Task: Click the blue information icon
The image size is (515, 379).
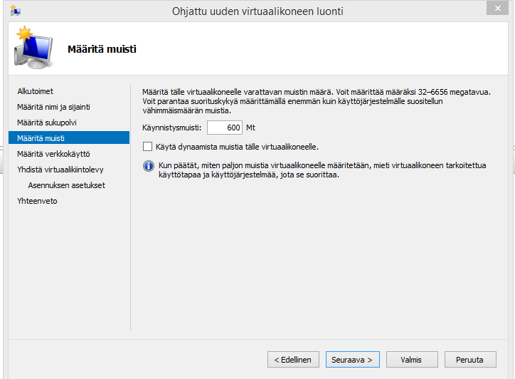Action: 149,166
